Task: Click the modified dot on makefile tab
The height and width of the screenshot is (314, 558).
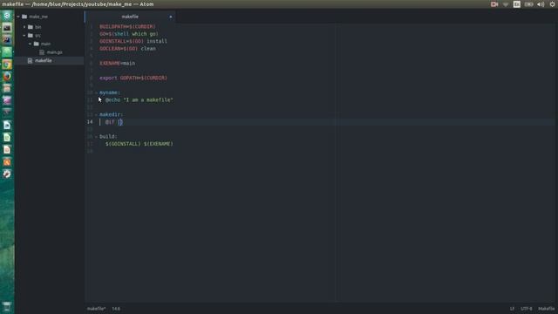Action: coord(171,17)
